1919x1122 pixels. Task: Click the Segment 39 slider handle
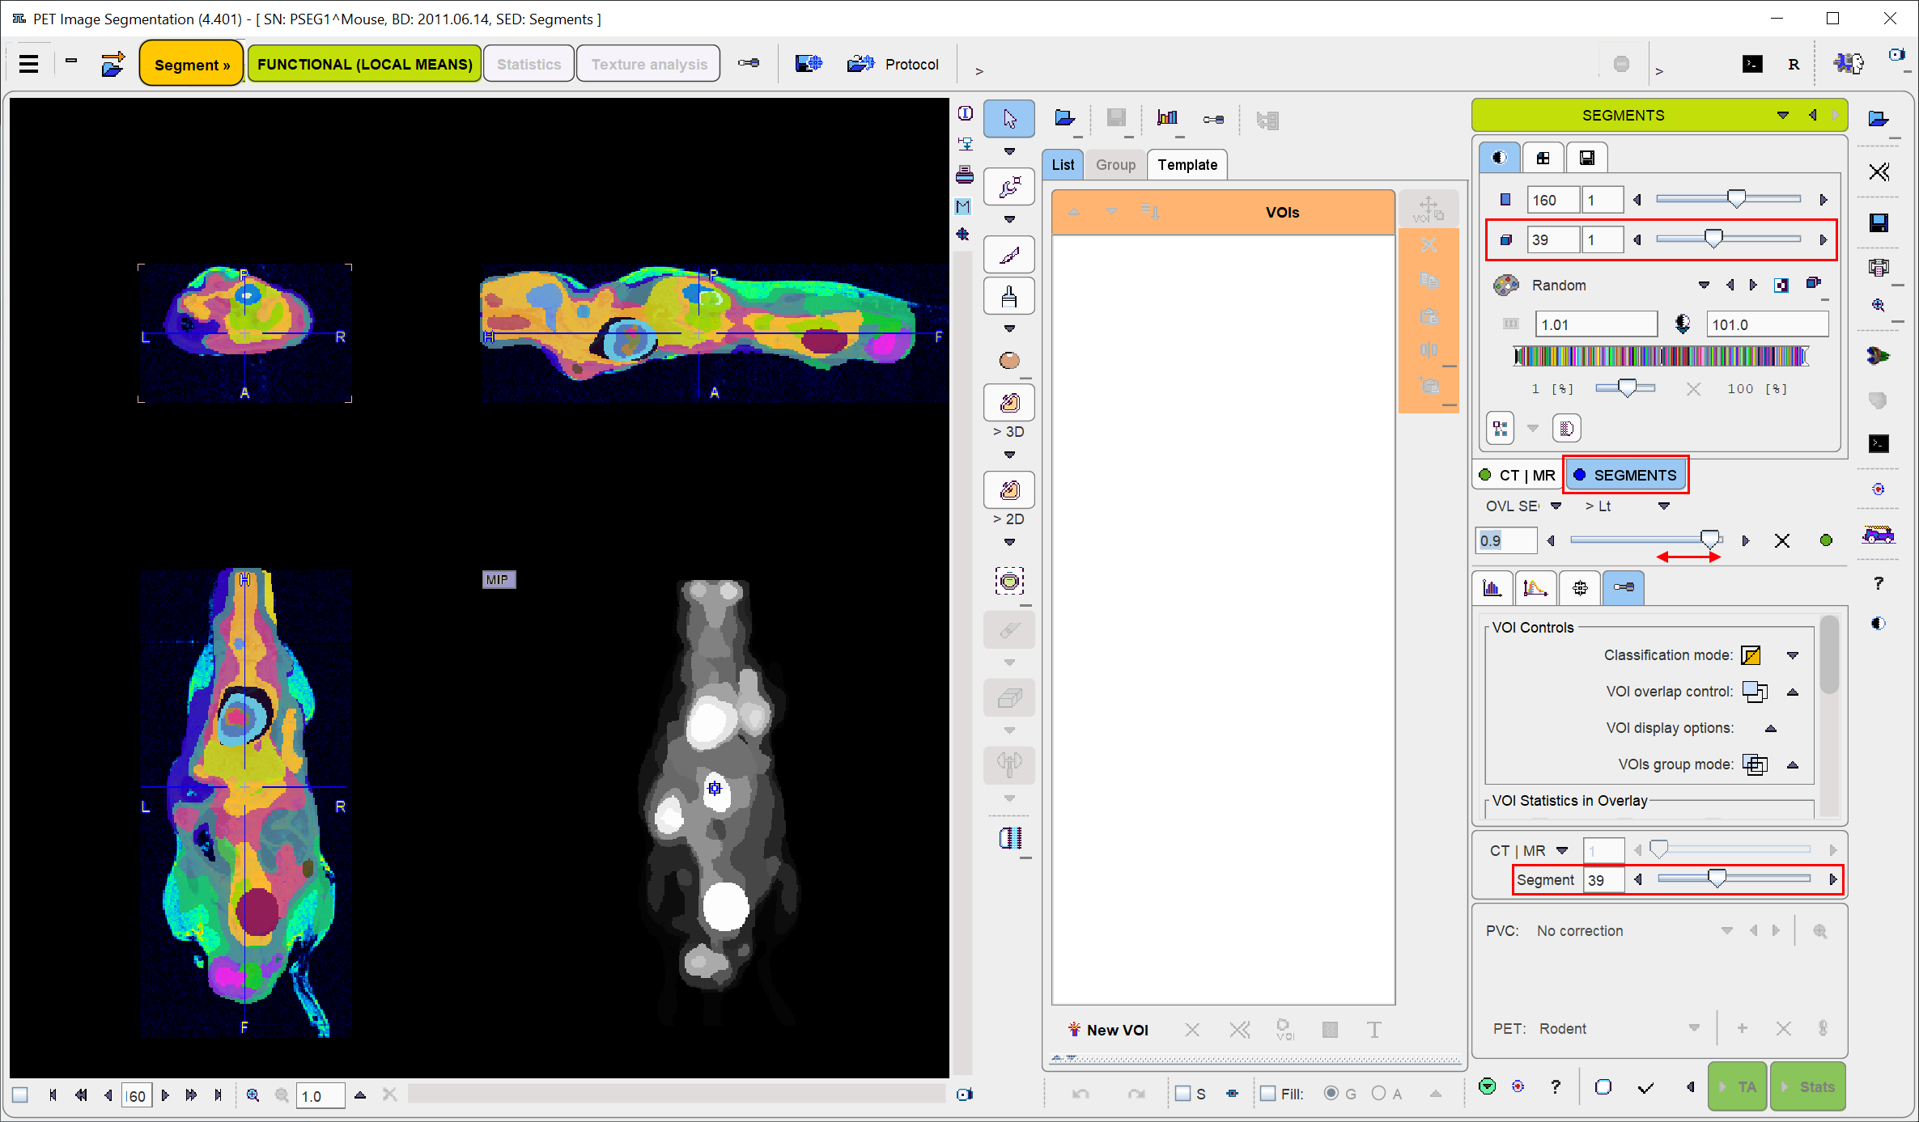(1717, 879)
